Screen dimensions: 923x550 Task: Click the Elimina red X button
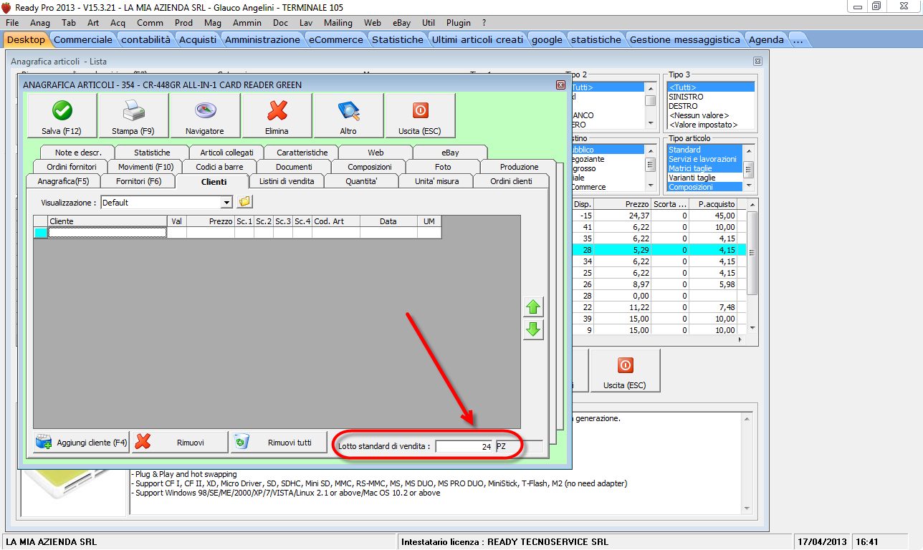(277, 115)
